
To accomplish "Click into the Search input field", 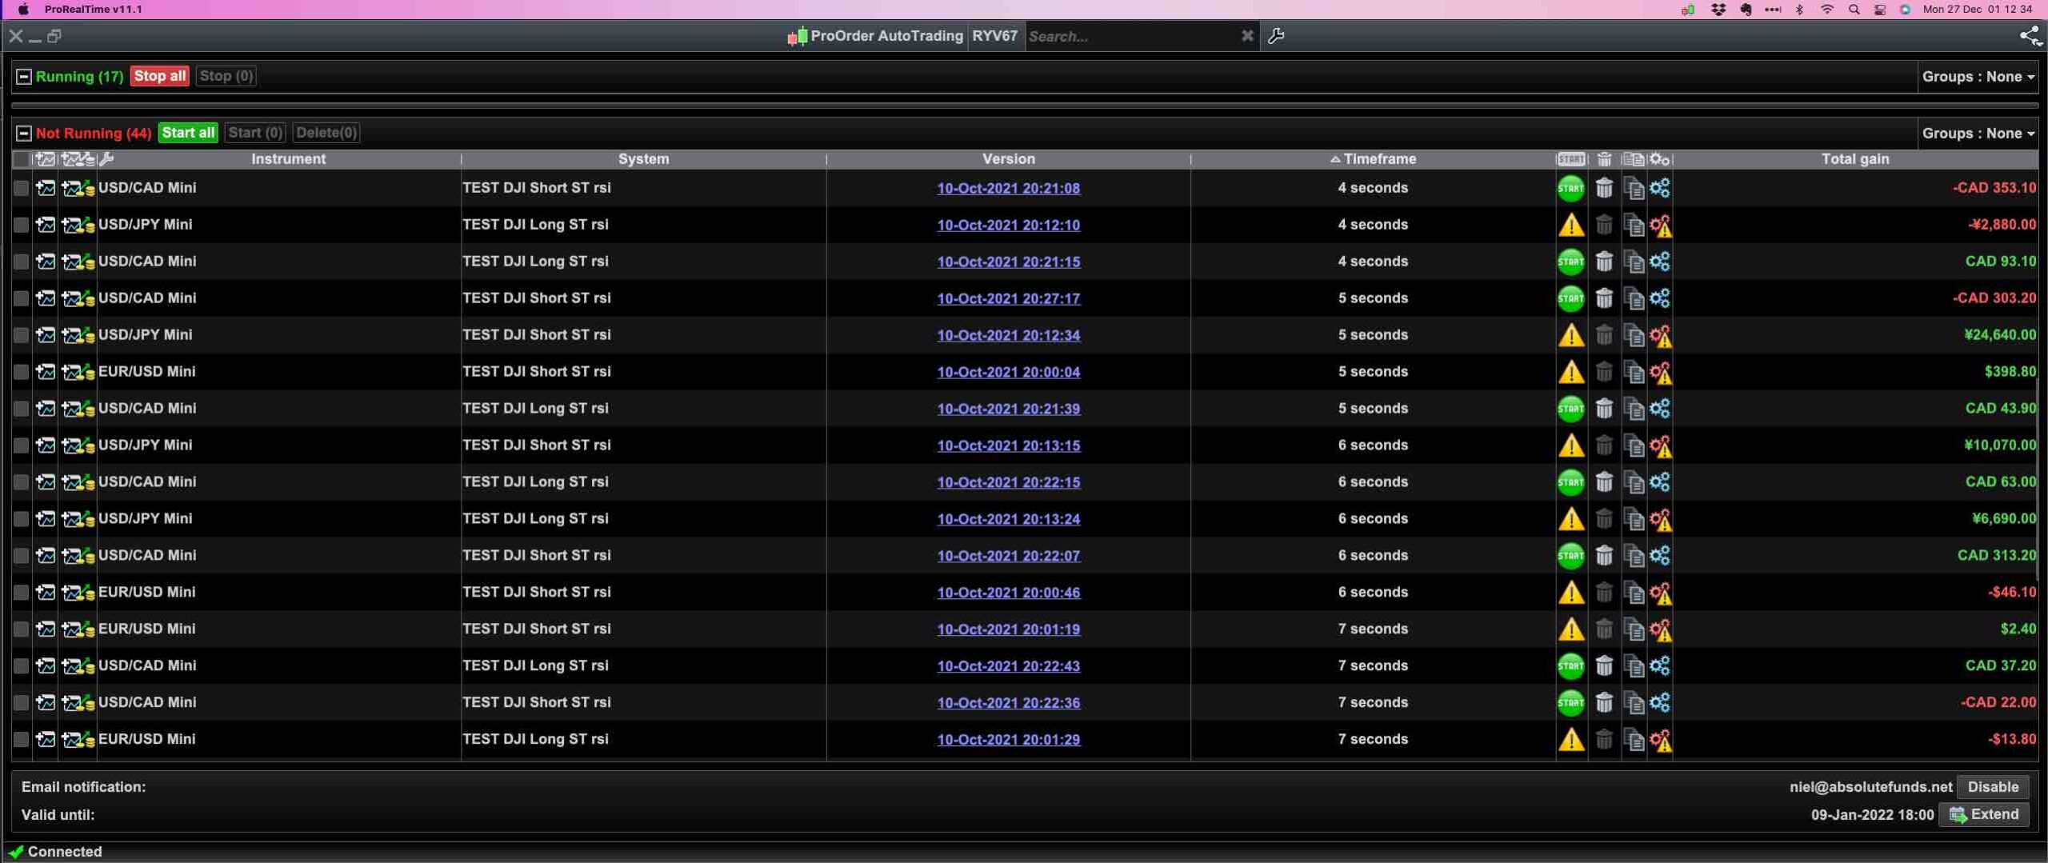I will coord(1132,37).
